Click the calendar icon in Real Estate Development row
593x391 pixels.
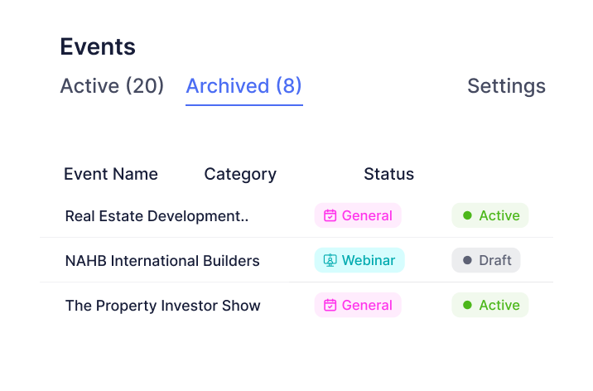[x=330, y=216]
